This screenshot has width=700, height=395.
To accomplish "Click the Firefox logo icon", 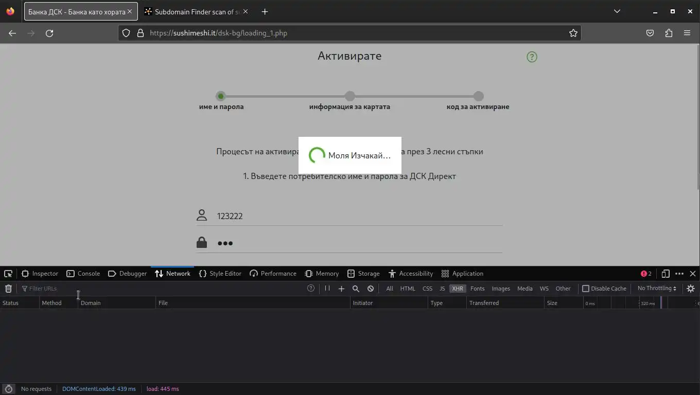I will (10, 11).
